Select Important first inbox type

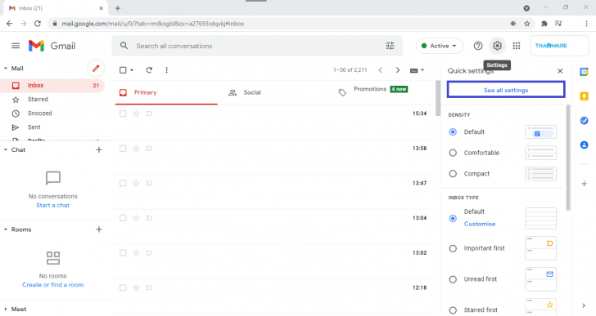click(453, 248)
